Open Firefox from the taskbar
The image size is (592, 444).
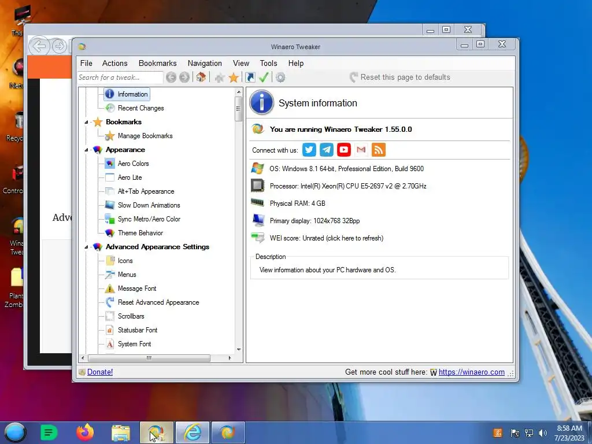(x=85, y=432)
